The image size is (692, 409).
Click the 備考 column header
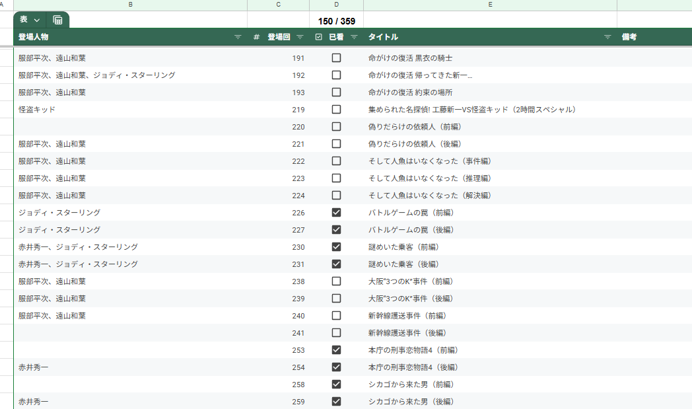click(x=629, y=37)
